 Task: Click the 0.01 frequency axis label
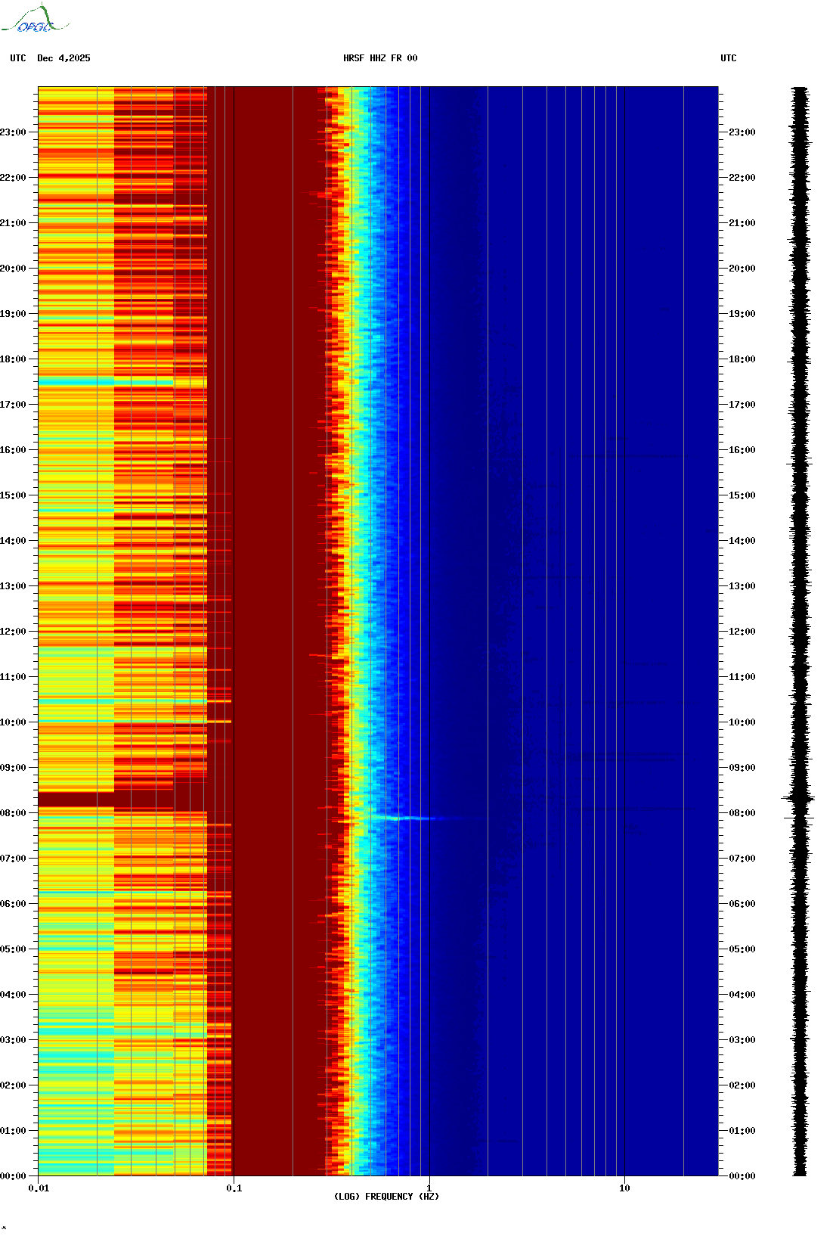(x=39, y=1188)
